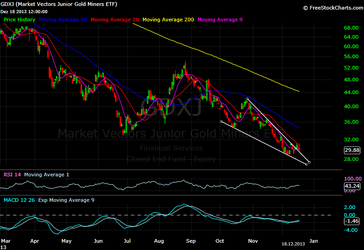This screenshot has height=250, width=364.
Task: Click the 44.00 price axis label
Action: 351,92
